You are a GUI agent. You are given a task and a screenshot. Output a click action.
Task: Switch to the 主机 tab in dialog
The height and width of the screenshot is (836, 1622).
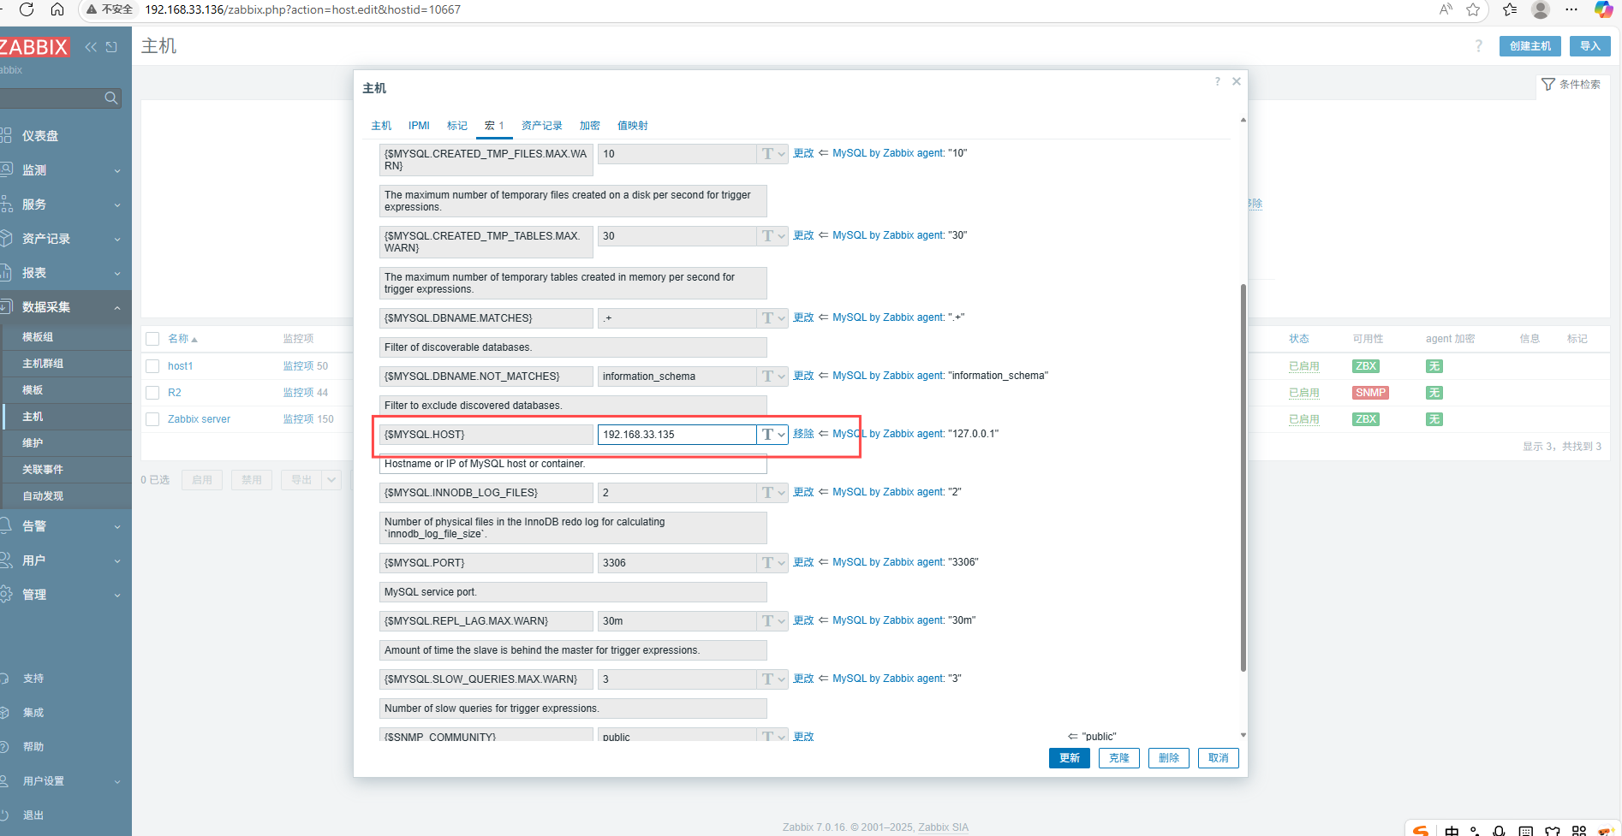[381, 126]
